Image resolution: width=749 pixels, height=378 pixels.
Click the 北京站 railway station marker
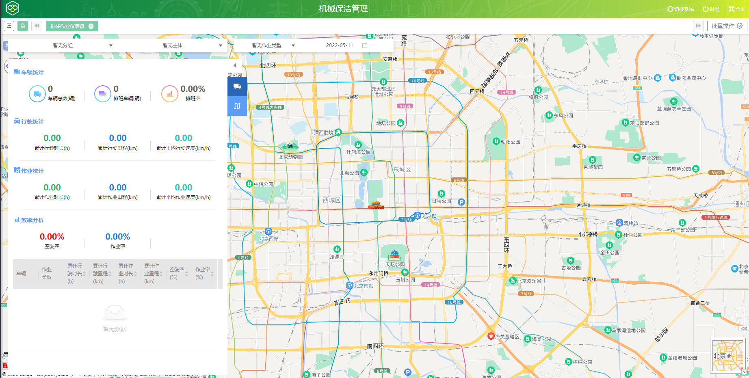(x=418, y=216)
